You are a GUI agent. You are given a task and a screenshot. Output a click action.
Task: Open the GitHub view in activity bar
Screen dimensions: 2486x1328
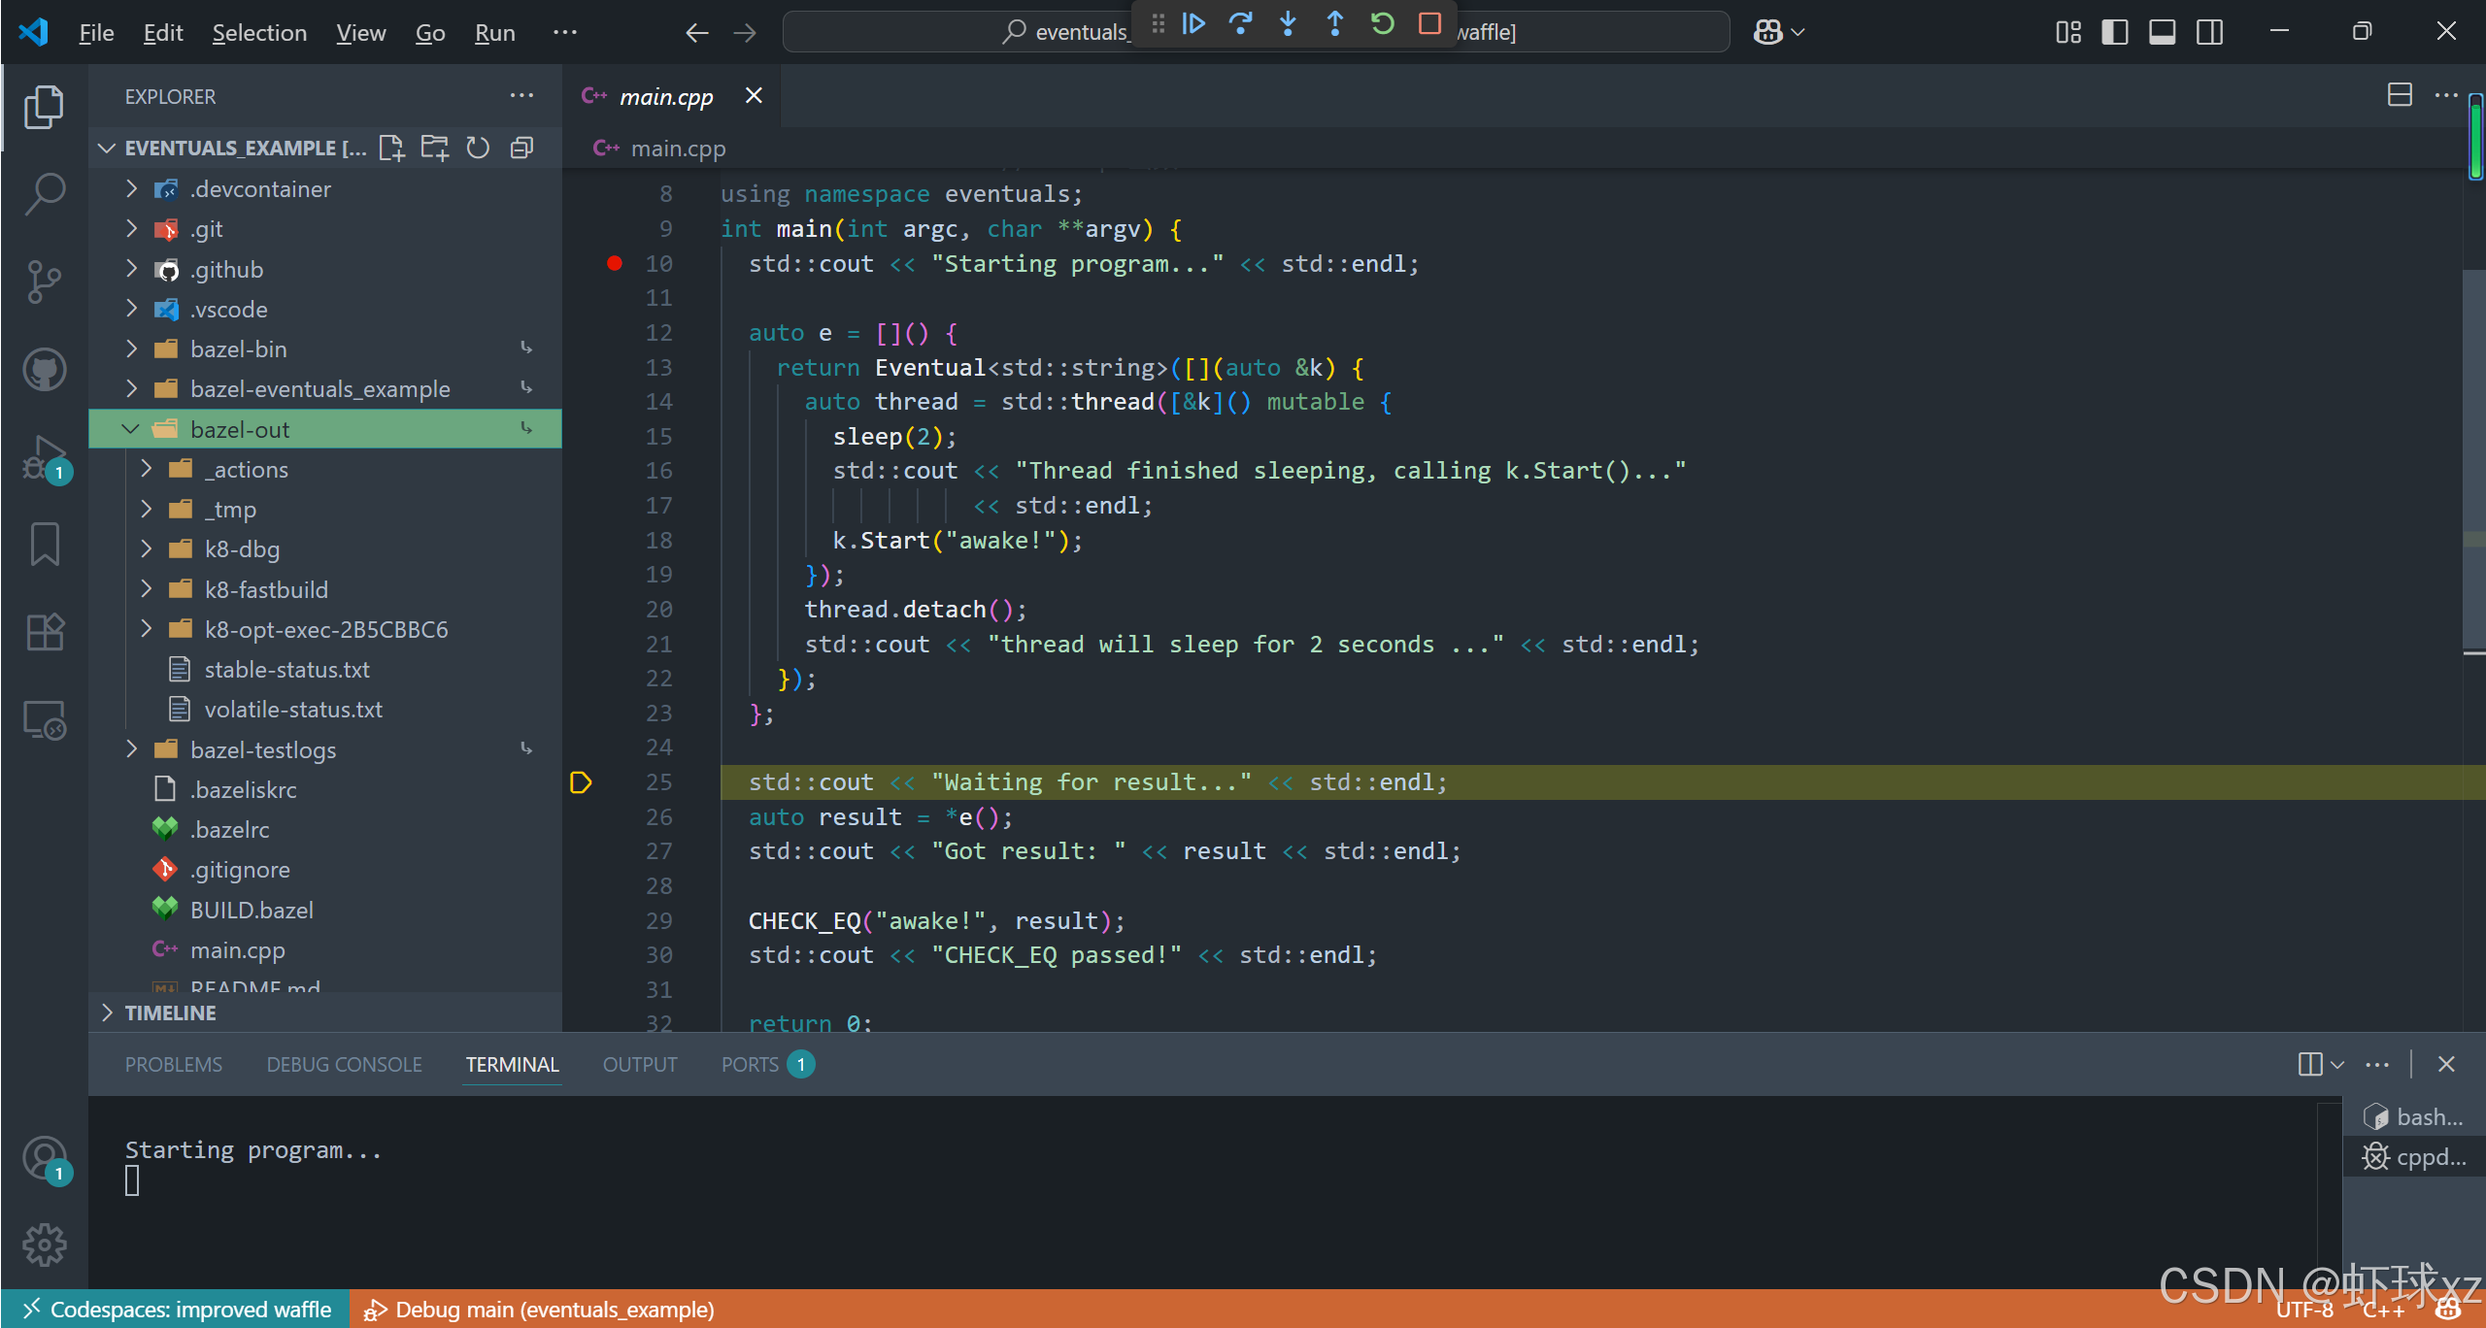[44, 370]
